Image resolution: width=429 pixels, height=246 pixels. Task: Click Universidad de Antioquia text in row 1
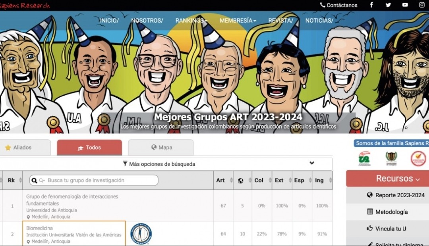click(x=51, y=210)
